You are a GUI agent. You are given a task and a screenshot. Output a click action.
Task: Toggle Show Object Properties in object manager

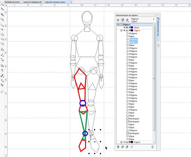(x=118, y=20)
